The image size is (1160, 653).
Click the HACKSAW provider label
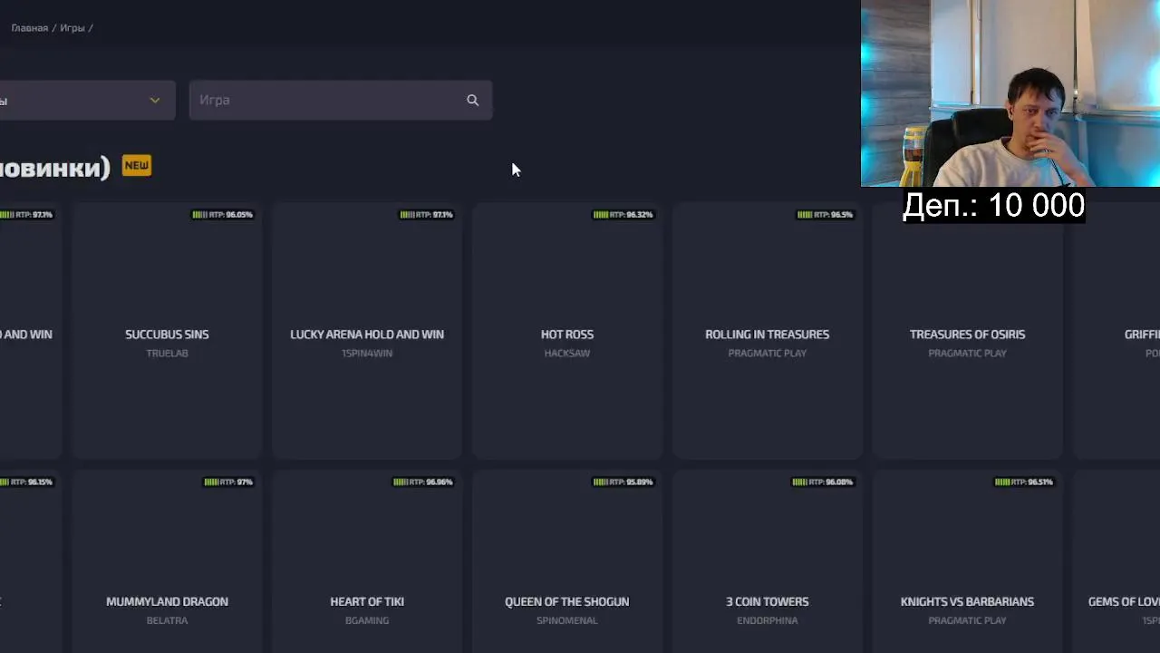point(567,354)
